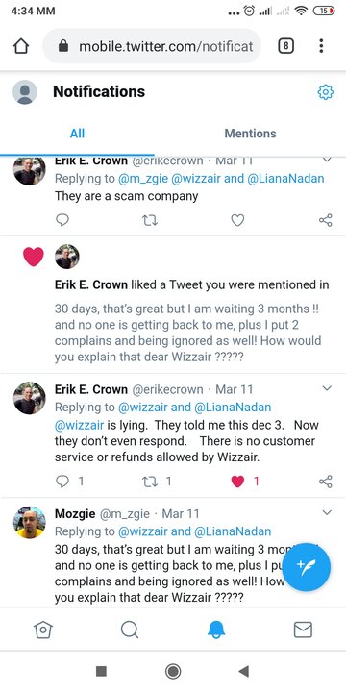Unlike the "@wizzair is lying" tweet
346x692 pixels.
coord(237,482)
